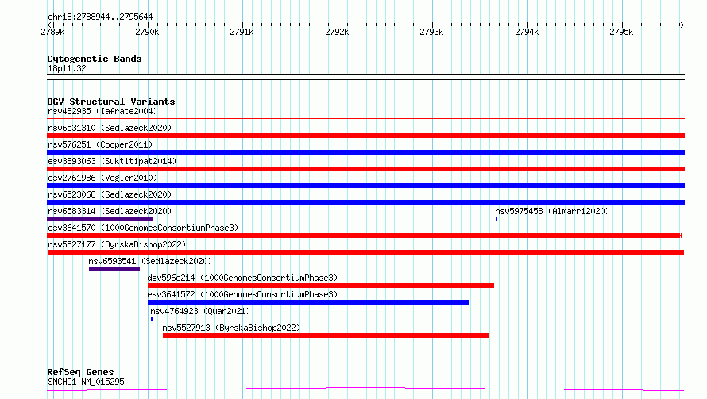Select the nsv5527913 (ByrskaBishop2022) red bar
The height and width of the screenshot is (399, 707).
[x=326, y=336]
